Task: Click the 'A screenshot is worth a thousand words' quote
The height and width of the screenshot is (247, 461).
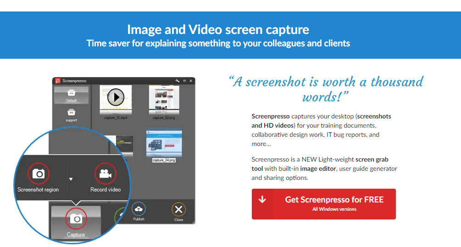Action: 326,89
